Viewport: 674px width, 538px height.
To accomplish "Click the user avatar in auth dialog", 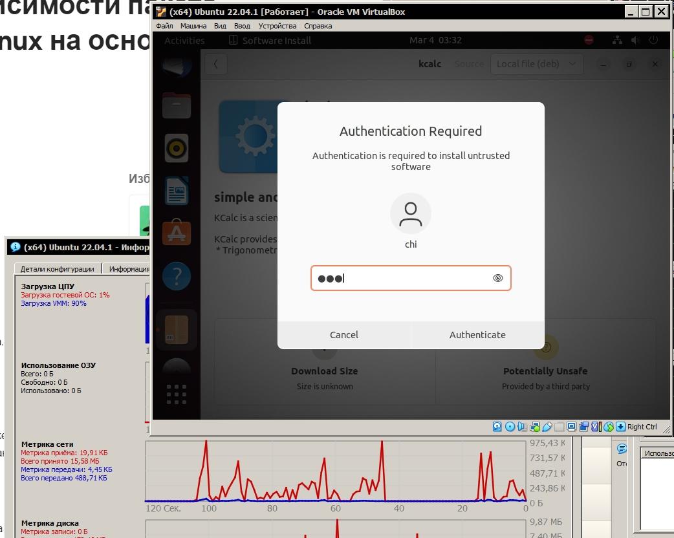I will click(411, 213).
